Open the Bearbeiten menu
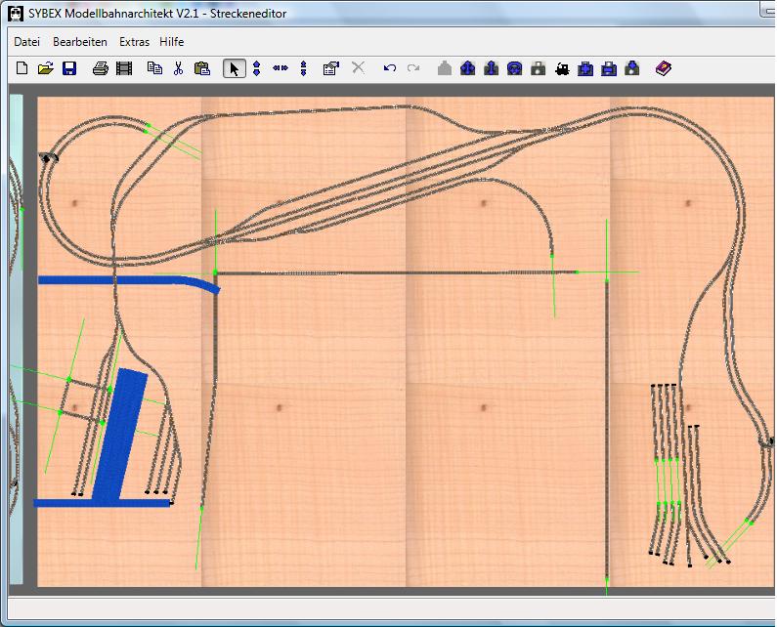The height and width of the screenshot is (627, 777). point(80,42)
